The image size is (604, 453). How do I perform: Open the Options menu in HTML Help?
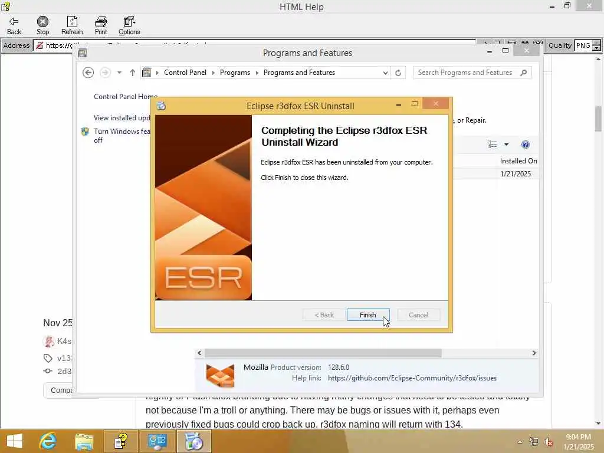[129, 25]
